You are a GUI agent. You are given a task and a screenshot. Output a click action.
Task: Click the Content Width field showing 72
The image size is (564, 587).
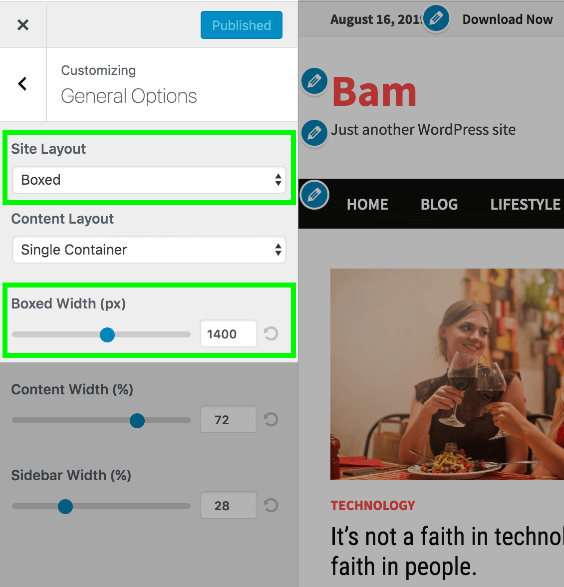click(x=228, y=419)
